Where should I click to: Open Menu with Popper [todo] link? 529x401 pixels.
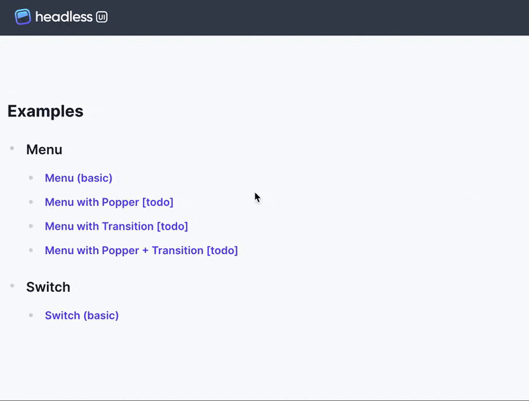[x=109, y=202]
